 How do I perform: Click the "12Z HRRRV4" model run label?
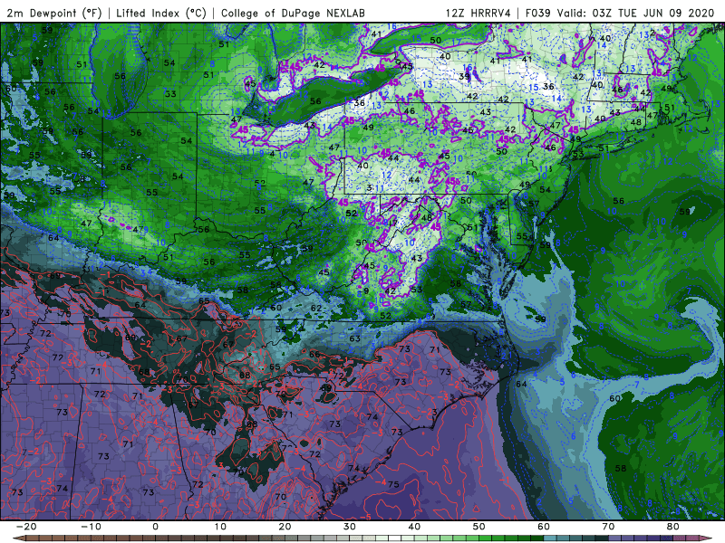point(478,14)
